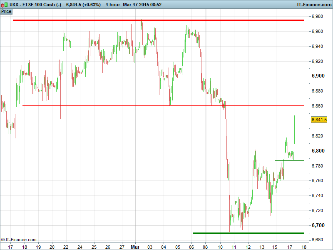Click the 6,700 level on price axis
Viewport: 333px width, 250px height.
(x=318, y=225)
